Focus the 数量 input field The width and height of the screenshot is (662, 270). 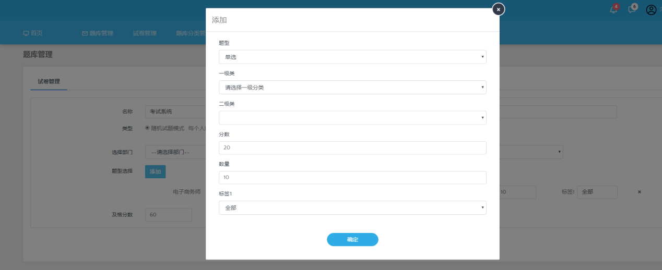[352, 177]
